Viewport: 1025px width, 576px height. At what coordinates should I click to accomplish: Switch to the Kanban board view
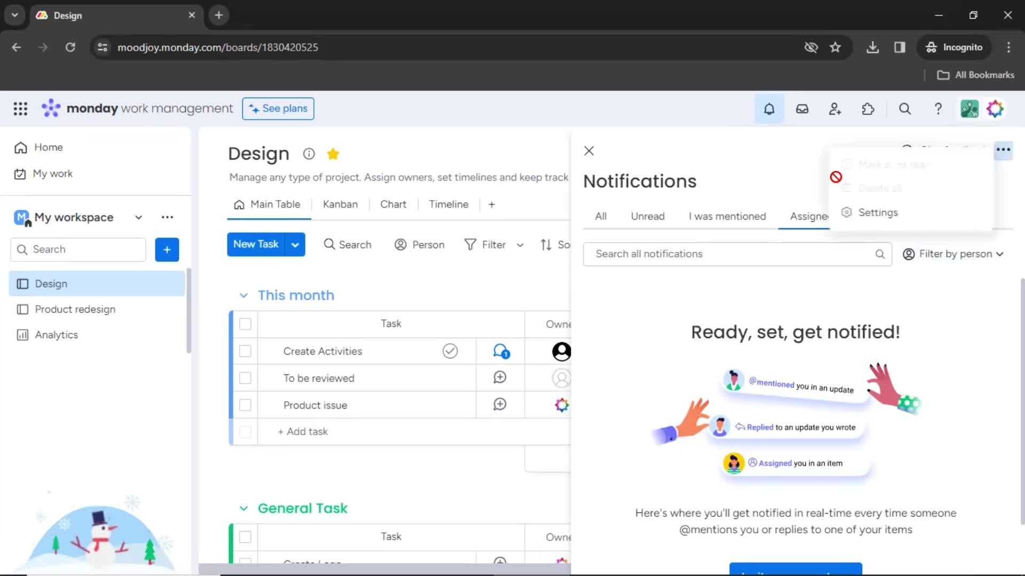pos(340,204)
